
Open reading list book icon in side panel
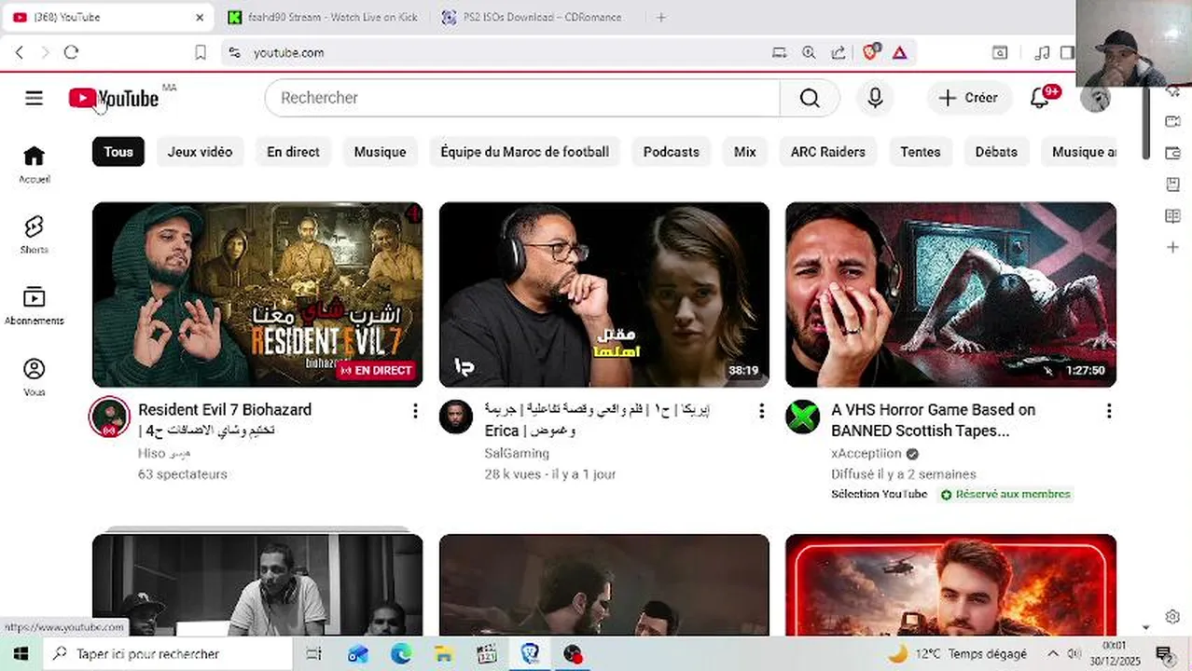(x=1173, y=216)
